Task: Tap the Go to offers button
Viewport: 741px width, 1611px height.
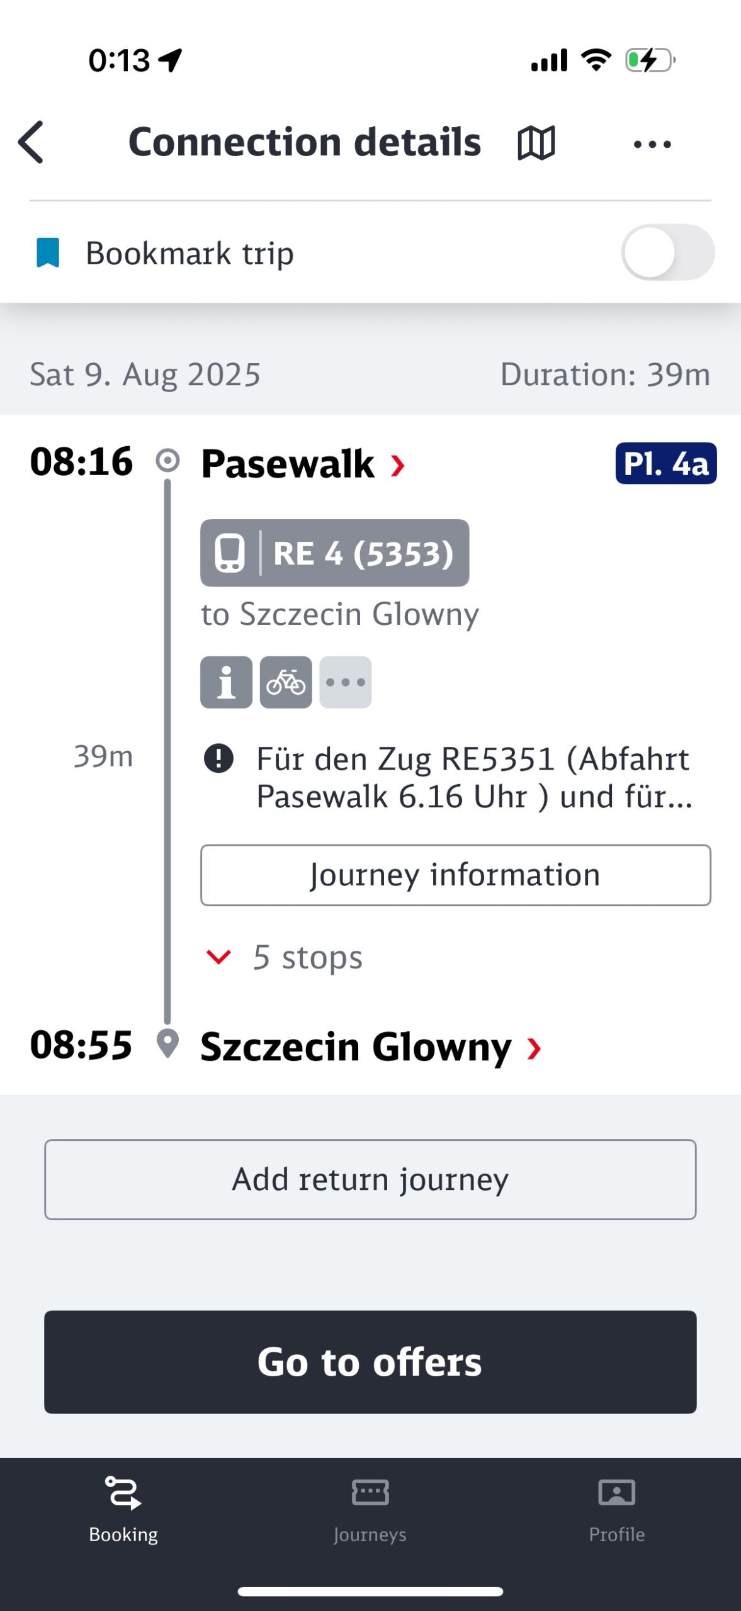Action: pos(370,1362)
